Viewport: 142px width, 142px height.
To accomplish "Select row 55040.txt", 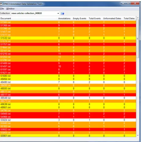I will (68, 123).
